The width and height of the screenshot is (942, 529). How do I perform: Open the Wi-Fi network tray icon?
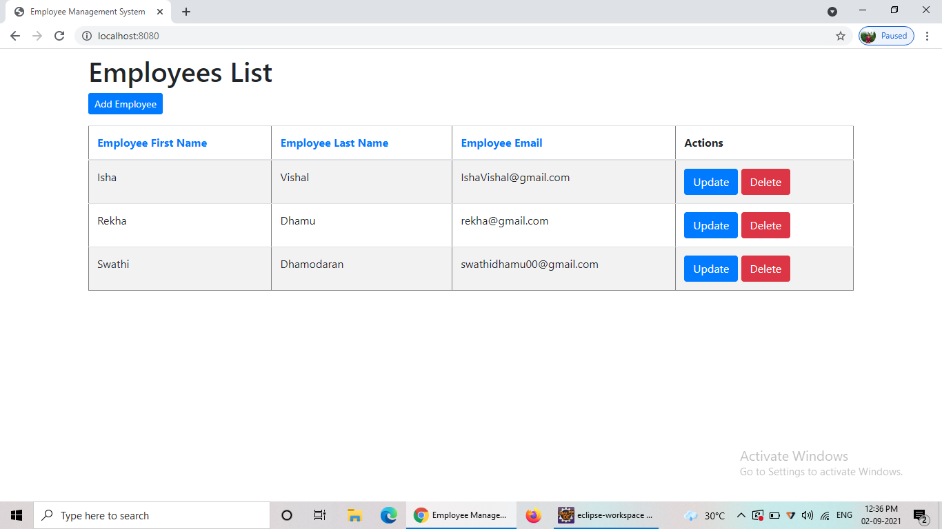(825, 515)
